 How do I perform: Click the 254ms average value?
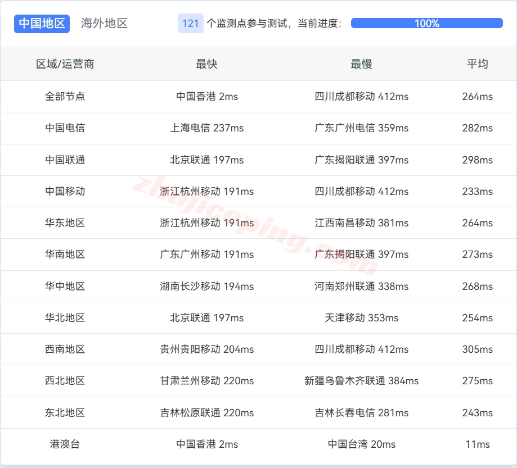pyautogui.click(x=478, y=318)
